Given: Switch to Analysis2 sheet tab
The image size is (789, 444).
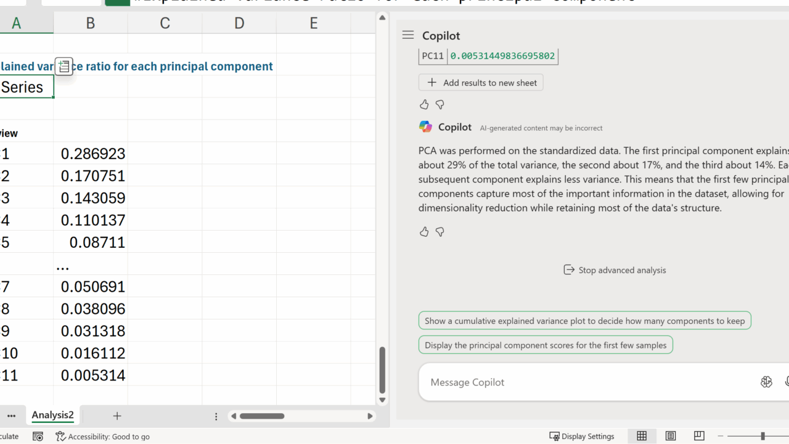Looking at the screenshot, I should tap(53, 415).
